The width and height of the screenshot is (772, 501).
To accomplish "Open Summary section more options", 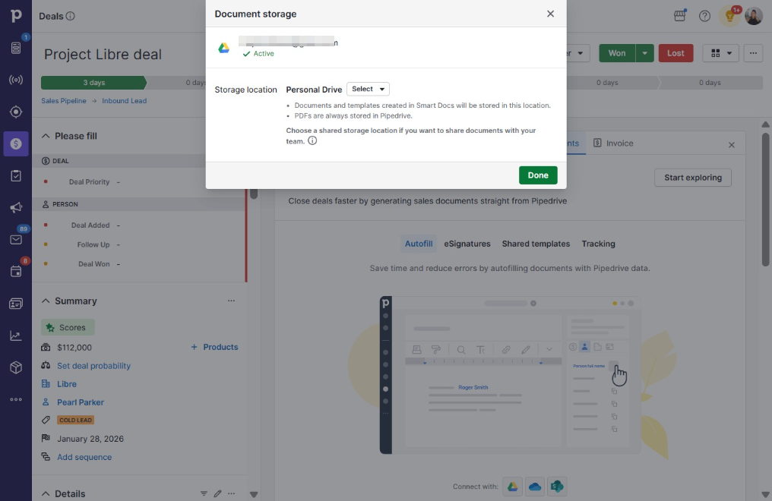I will click(232, 301).
